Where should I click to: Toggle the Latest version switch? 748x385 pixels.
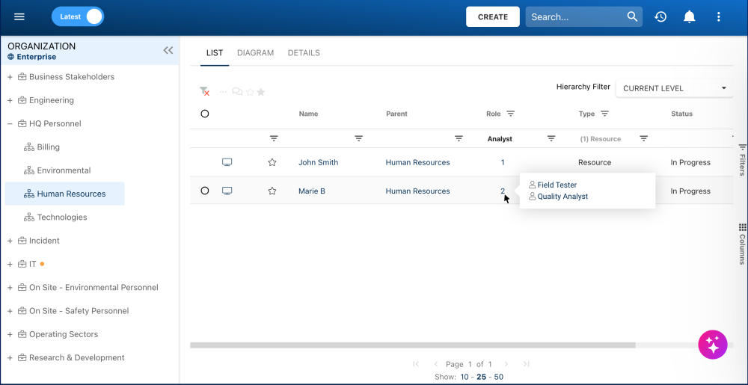click(78, 16)
